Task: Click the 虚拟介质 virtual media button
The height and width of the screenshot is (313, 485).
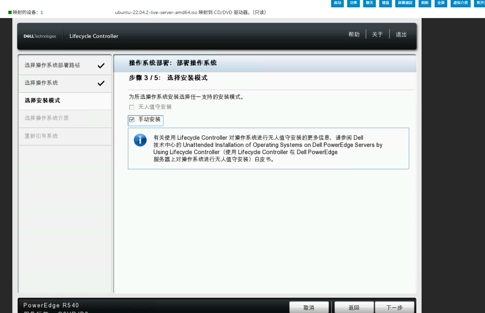Action: point(460,3)
